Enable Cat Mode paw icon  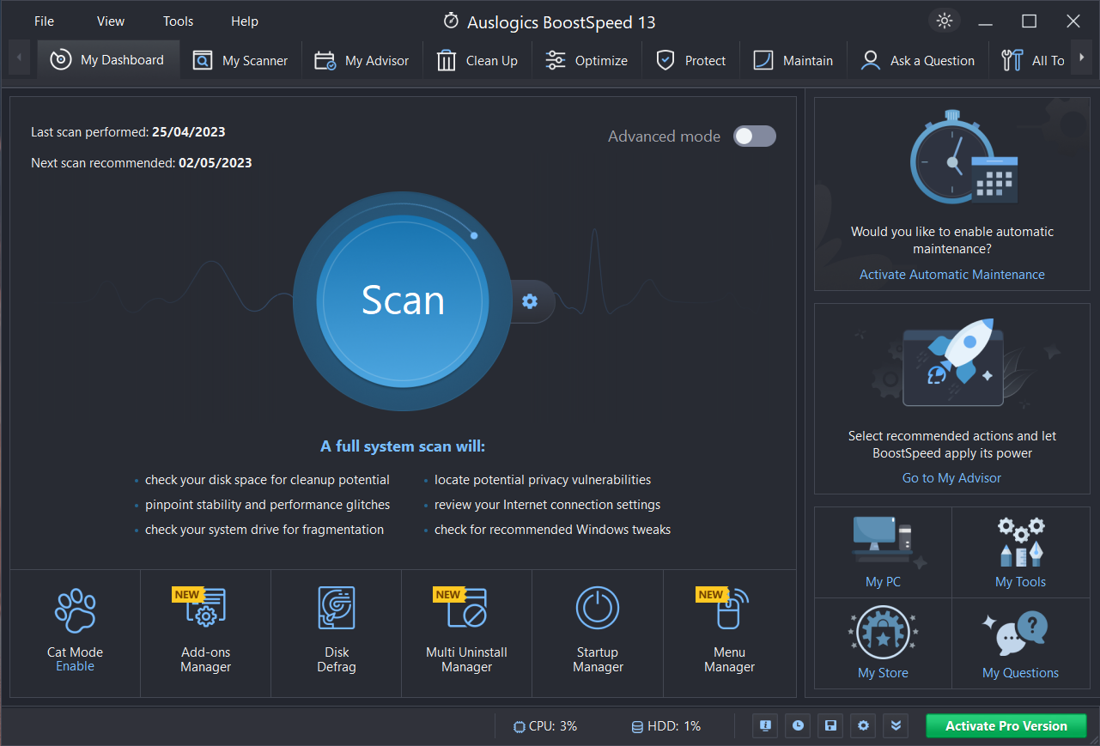[75, 610]
